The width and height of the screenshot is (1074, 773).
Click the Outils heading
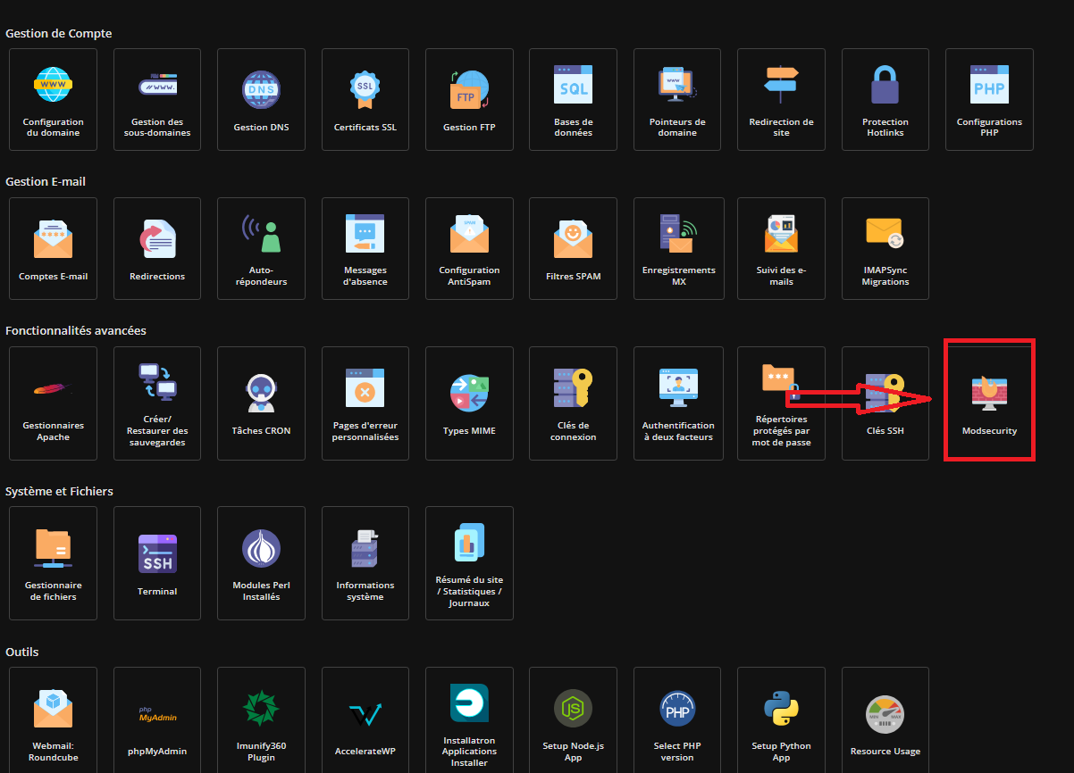22,652
